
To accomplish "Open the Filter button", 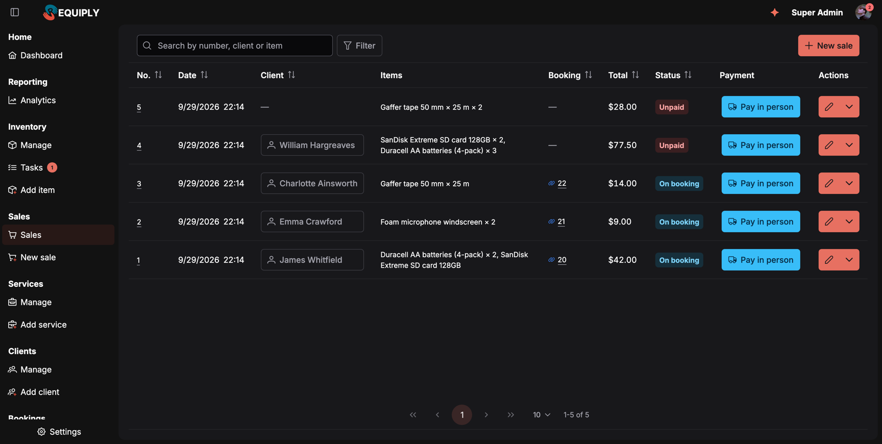I will (359, 45).
